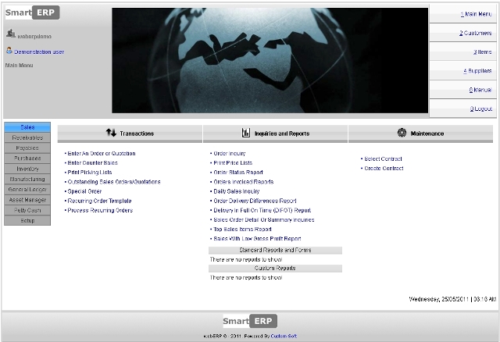Click the company icon beside weberpdemo
This screenshot has height=342, width=500.
coord(10,34)
